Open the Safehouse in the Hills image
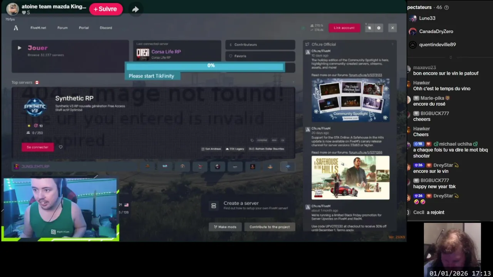The width and height of the screenshot is (493, 277). [x=350, y=177]
